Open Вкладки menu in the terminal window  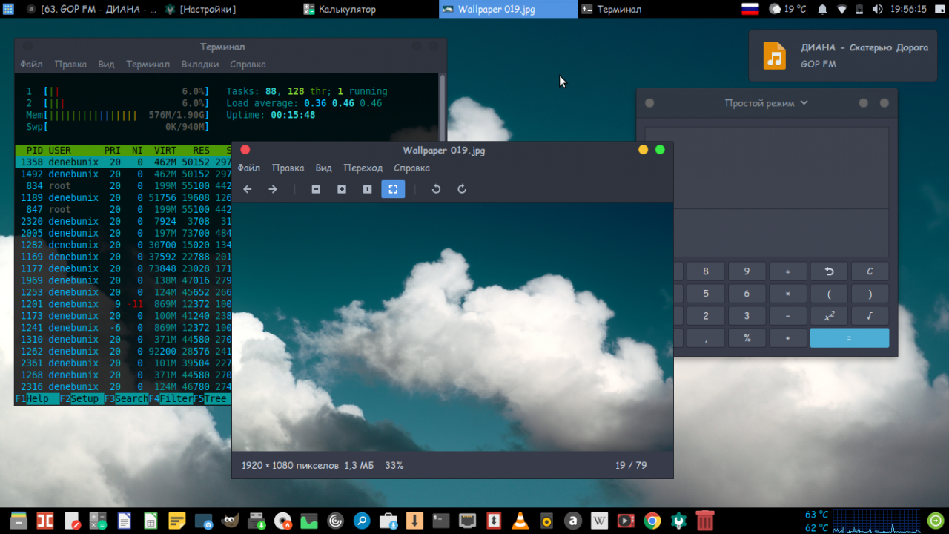click(200, 65)
